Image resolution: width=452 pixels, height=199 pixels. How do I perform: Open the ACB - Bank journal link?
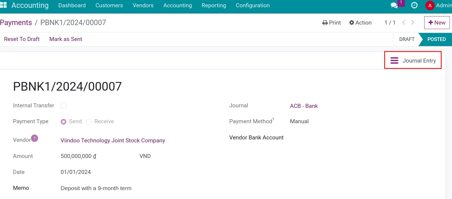click(304, 106)
